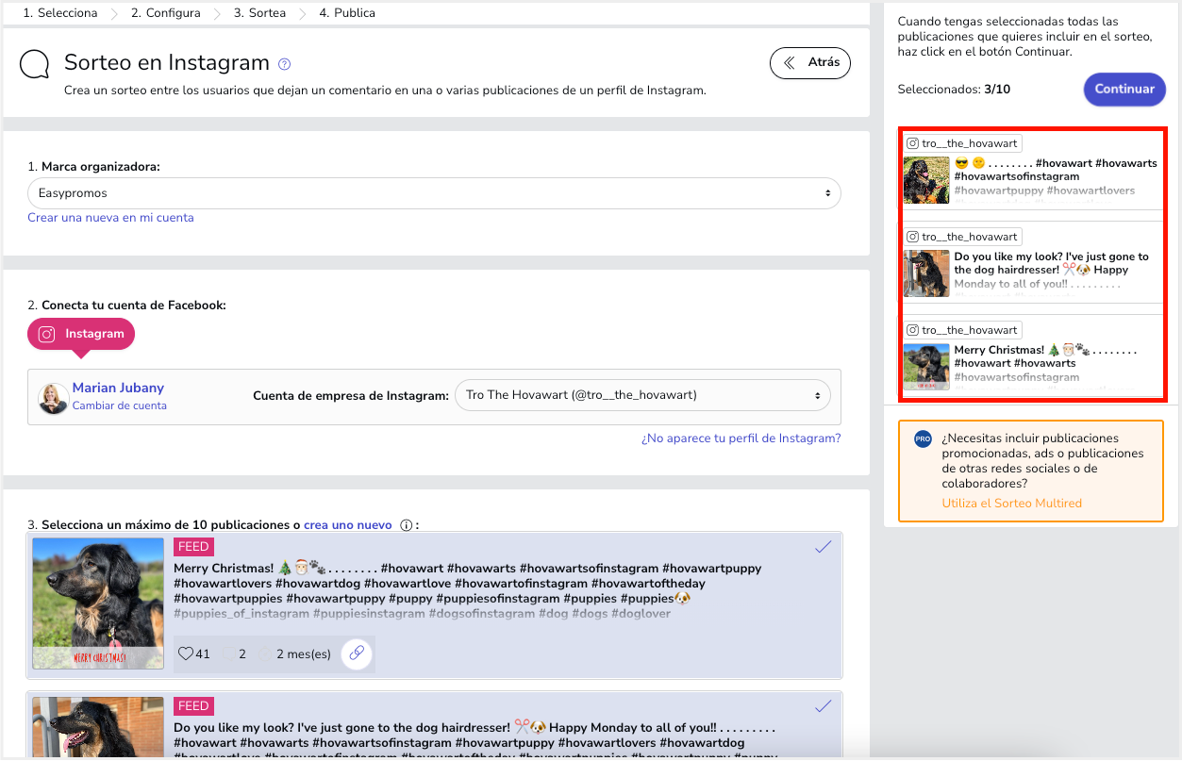The height and width of the screenshot is (761, 1182).
Task: Open the help icon next to Sorteo en Instagram
Action: [x=284, y=64]
